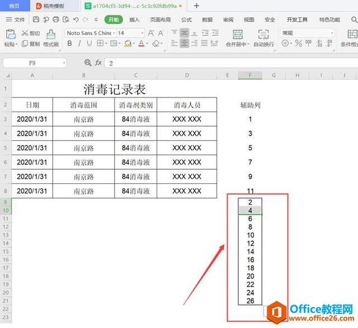Toggle vertical middle alignment

point(184,33)
